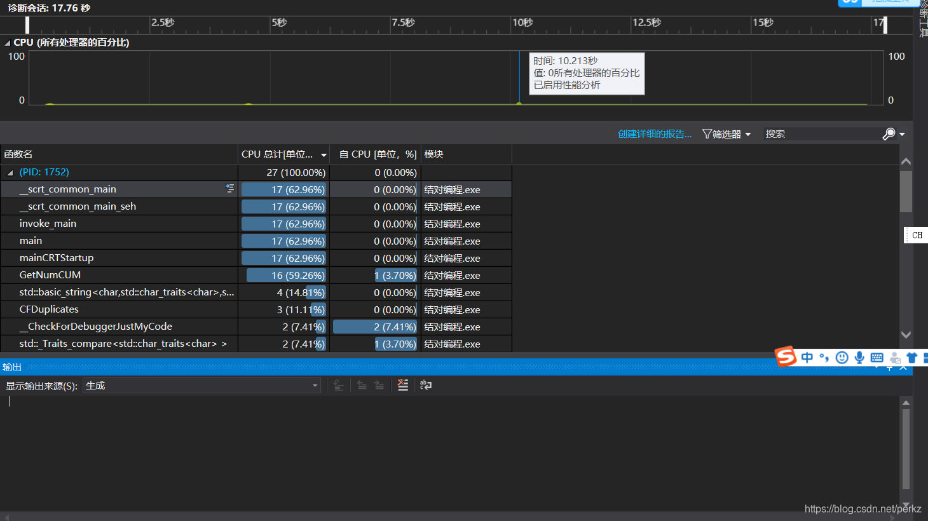Sort by the 自 CPU column header

point(375,154)
